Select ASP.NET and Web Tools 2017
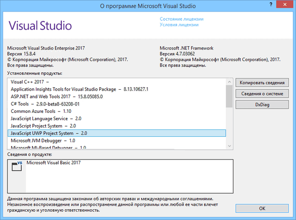Screen dimensions: 296x220 click(56, 97)
